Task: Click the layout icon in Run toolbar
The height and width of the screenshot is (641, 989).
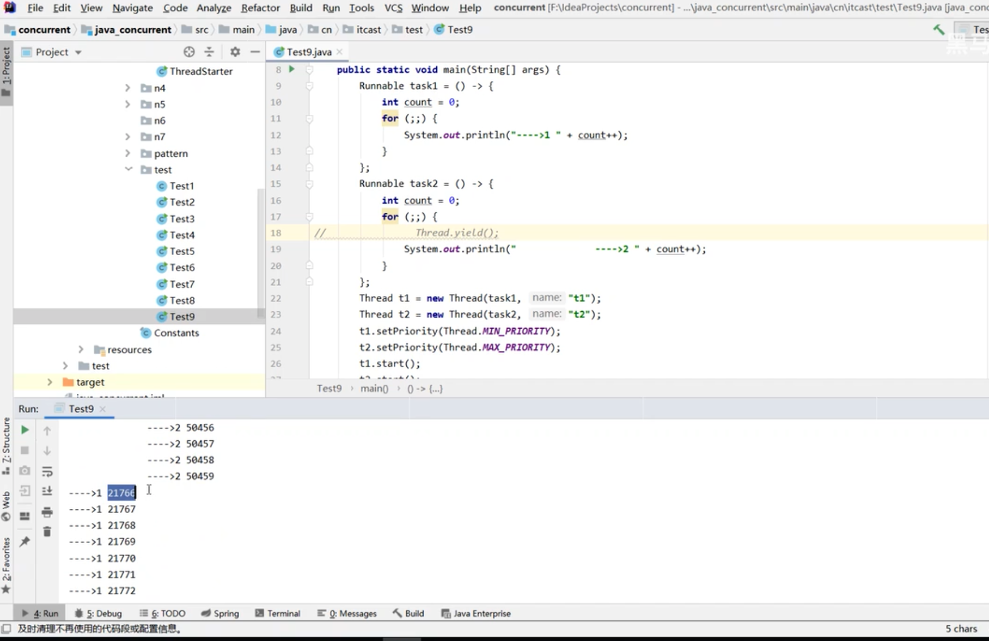Action: point(25,516)
